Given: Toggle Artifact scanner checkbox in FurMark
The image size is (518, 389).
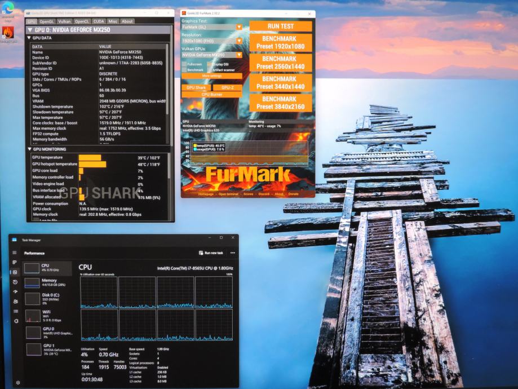Looking at the screenshot, I should click(210, 70).
